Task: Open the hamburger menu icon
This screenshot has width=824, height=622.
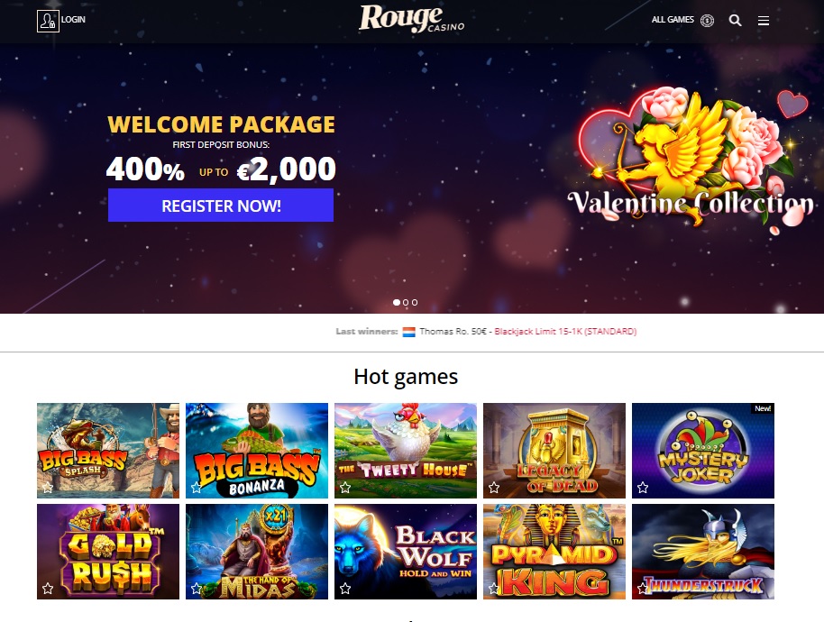Action: tap(764, 21)
